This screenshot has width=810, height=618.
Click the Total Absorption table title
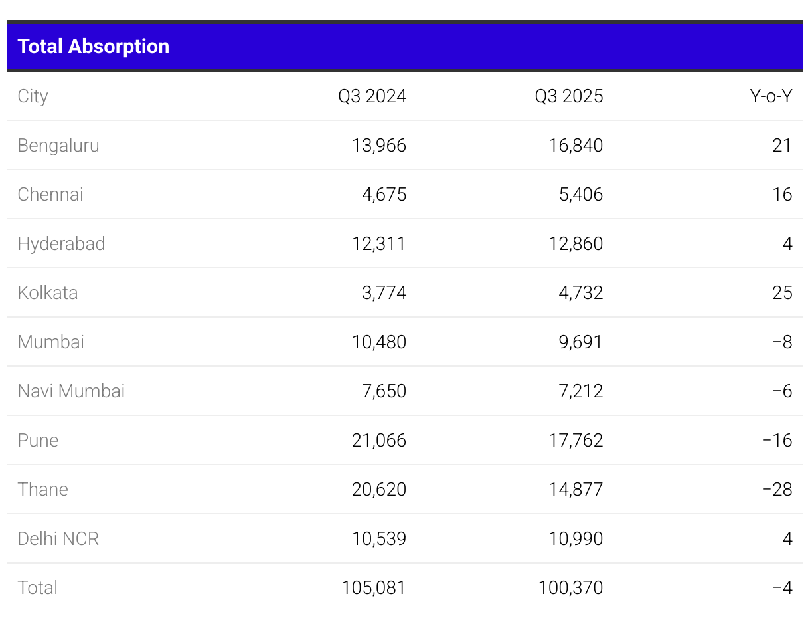point(94,47)
